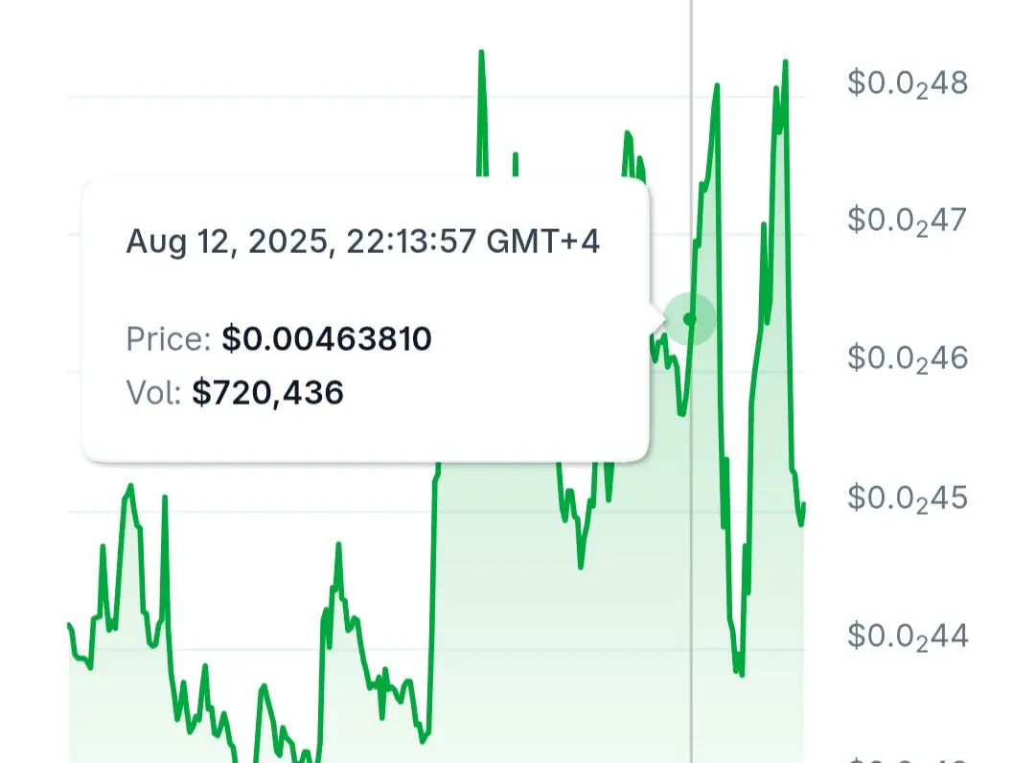Click the tooltip date Aug 12, 2025 timestamp
The image size is (1035, 763).
point(362,242)
